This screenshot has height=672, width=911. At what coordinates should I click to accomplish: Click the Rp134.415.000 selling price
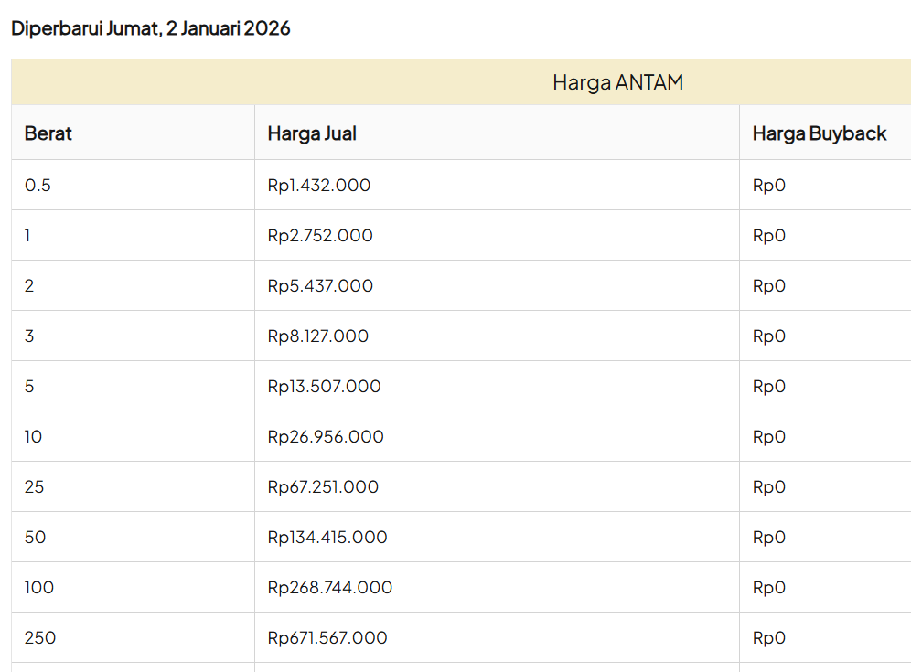pyautogui.click(x=327, y=538)
